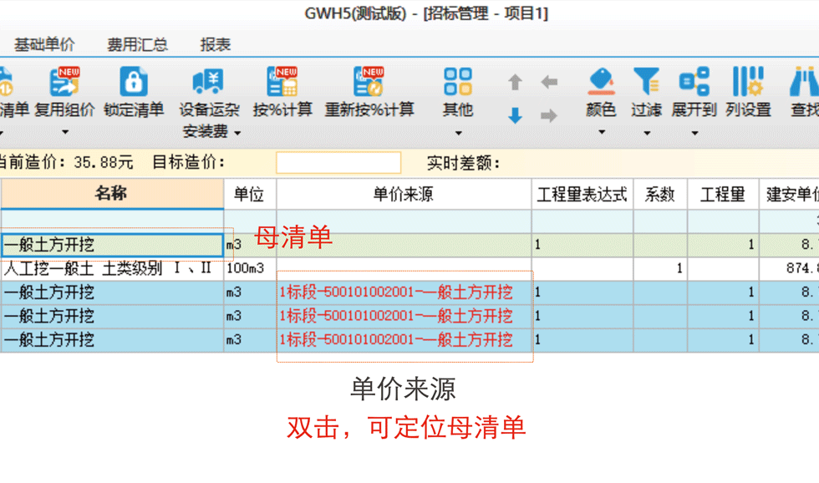Image resolution: width=819 pixels, height=483 pixels.
Task: Open the 展开到 expand-level dropdown
Action: point(694,133)
